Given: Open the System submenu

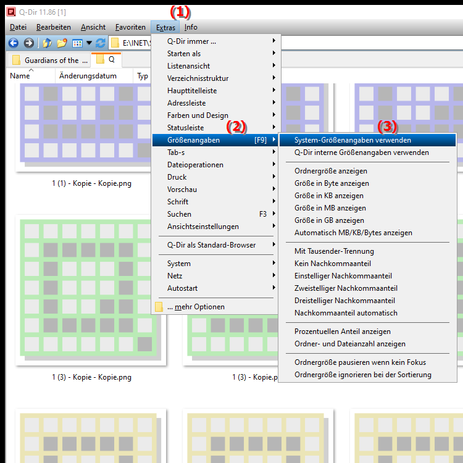Looking at the screenshot, I should 215,264.
